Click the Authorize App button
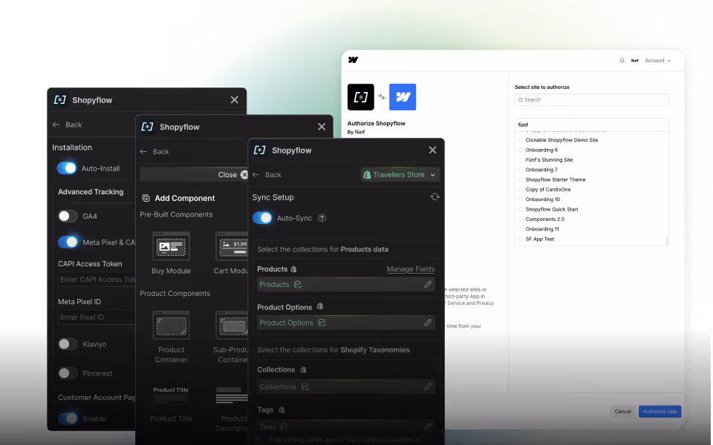713x445 pixels. click(x=660, y=412)
